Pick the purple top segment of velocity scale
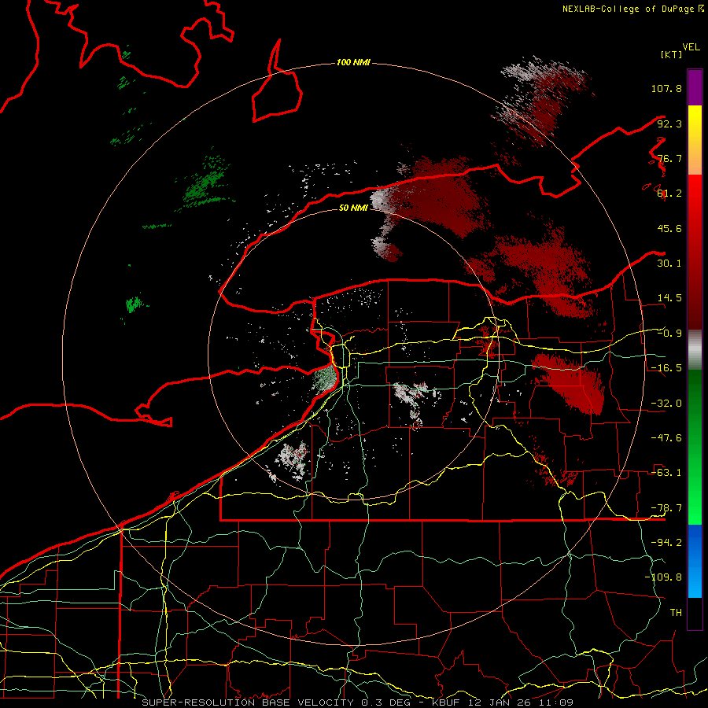The width and height of the screenshot is (708, 708). [695, 87]
